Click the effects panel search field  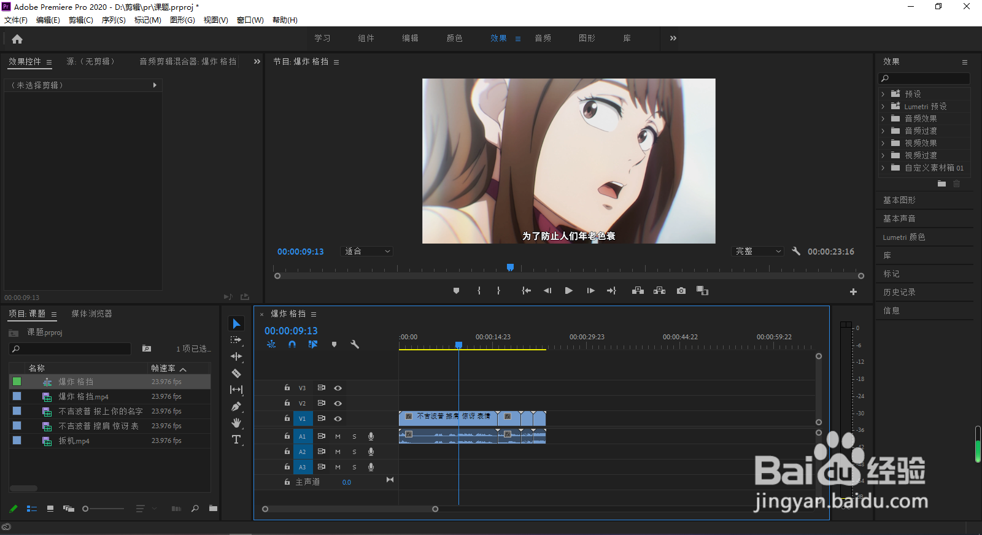click(924, 79)
